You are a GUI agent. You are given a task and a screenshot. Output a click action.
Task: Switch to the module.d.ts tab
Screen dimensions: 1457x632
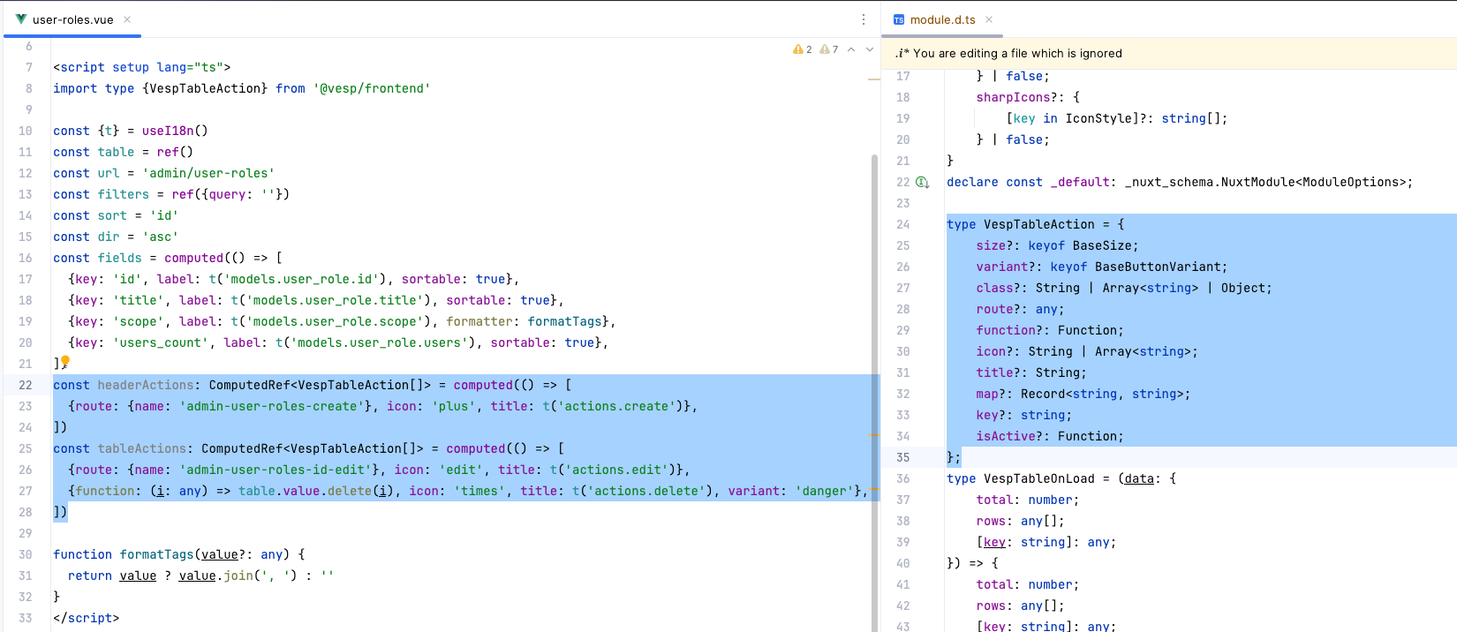click(942, 19)
